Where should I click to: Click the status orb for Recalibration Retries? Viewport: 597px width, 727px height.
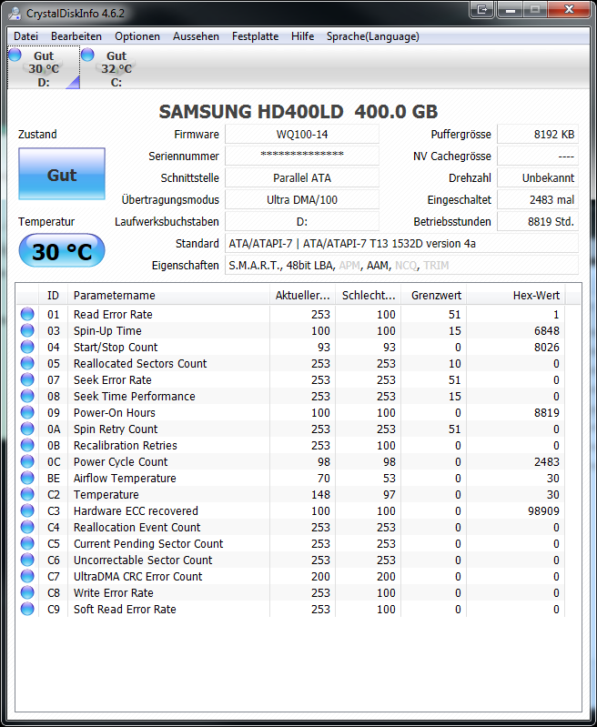(27, 445)
